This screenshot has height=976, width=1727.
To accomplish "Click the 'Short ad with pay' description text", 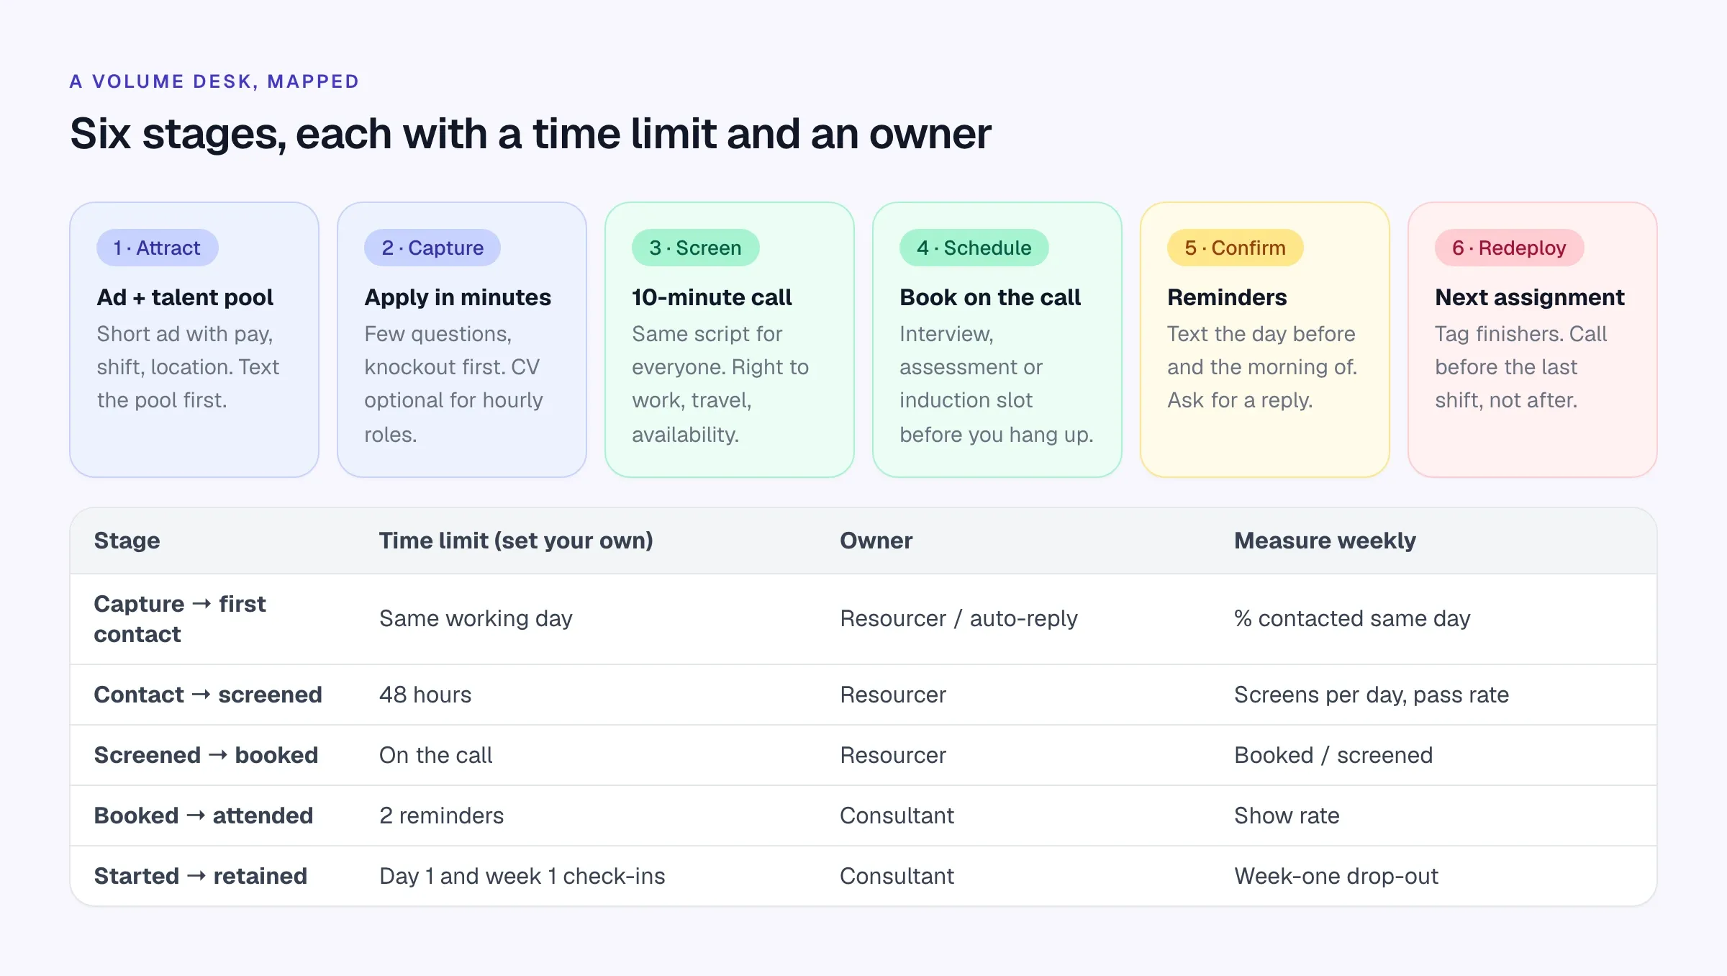I will coord(188,367).
